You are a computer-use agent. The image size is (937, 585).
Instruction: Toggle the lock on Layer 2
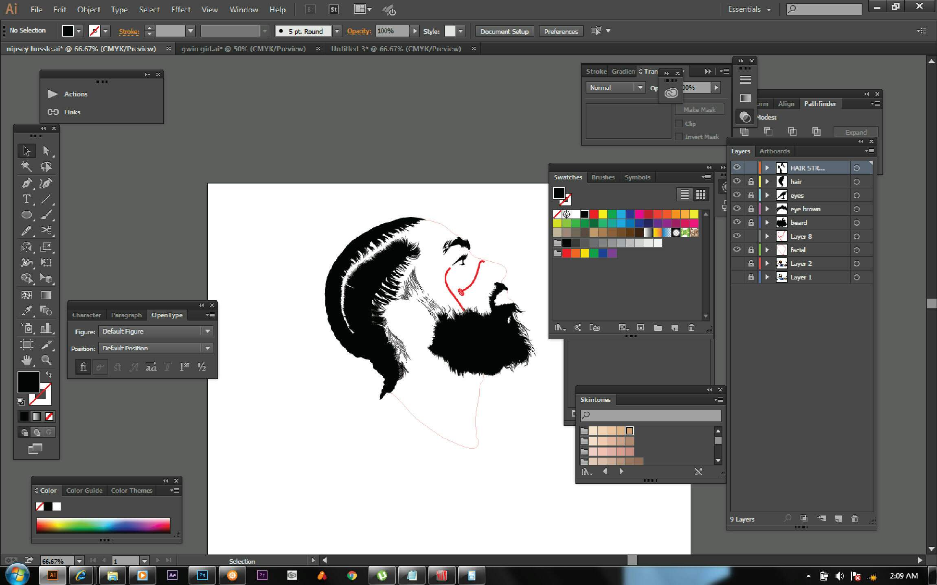click(x=750, y=264)
